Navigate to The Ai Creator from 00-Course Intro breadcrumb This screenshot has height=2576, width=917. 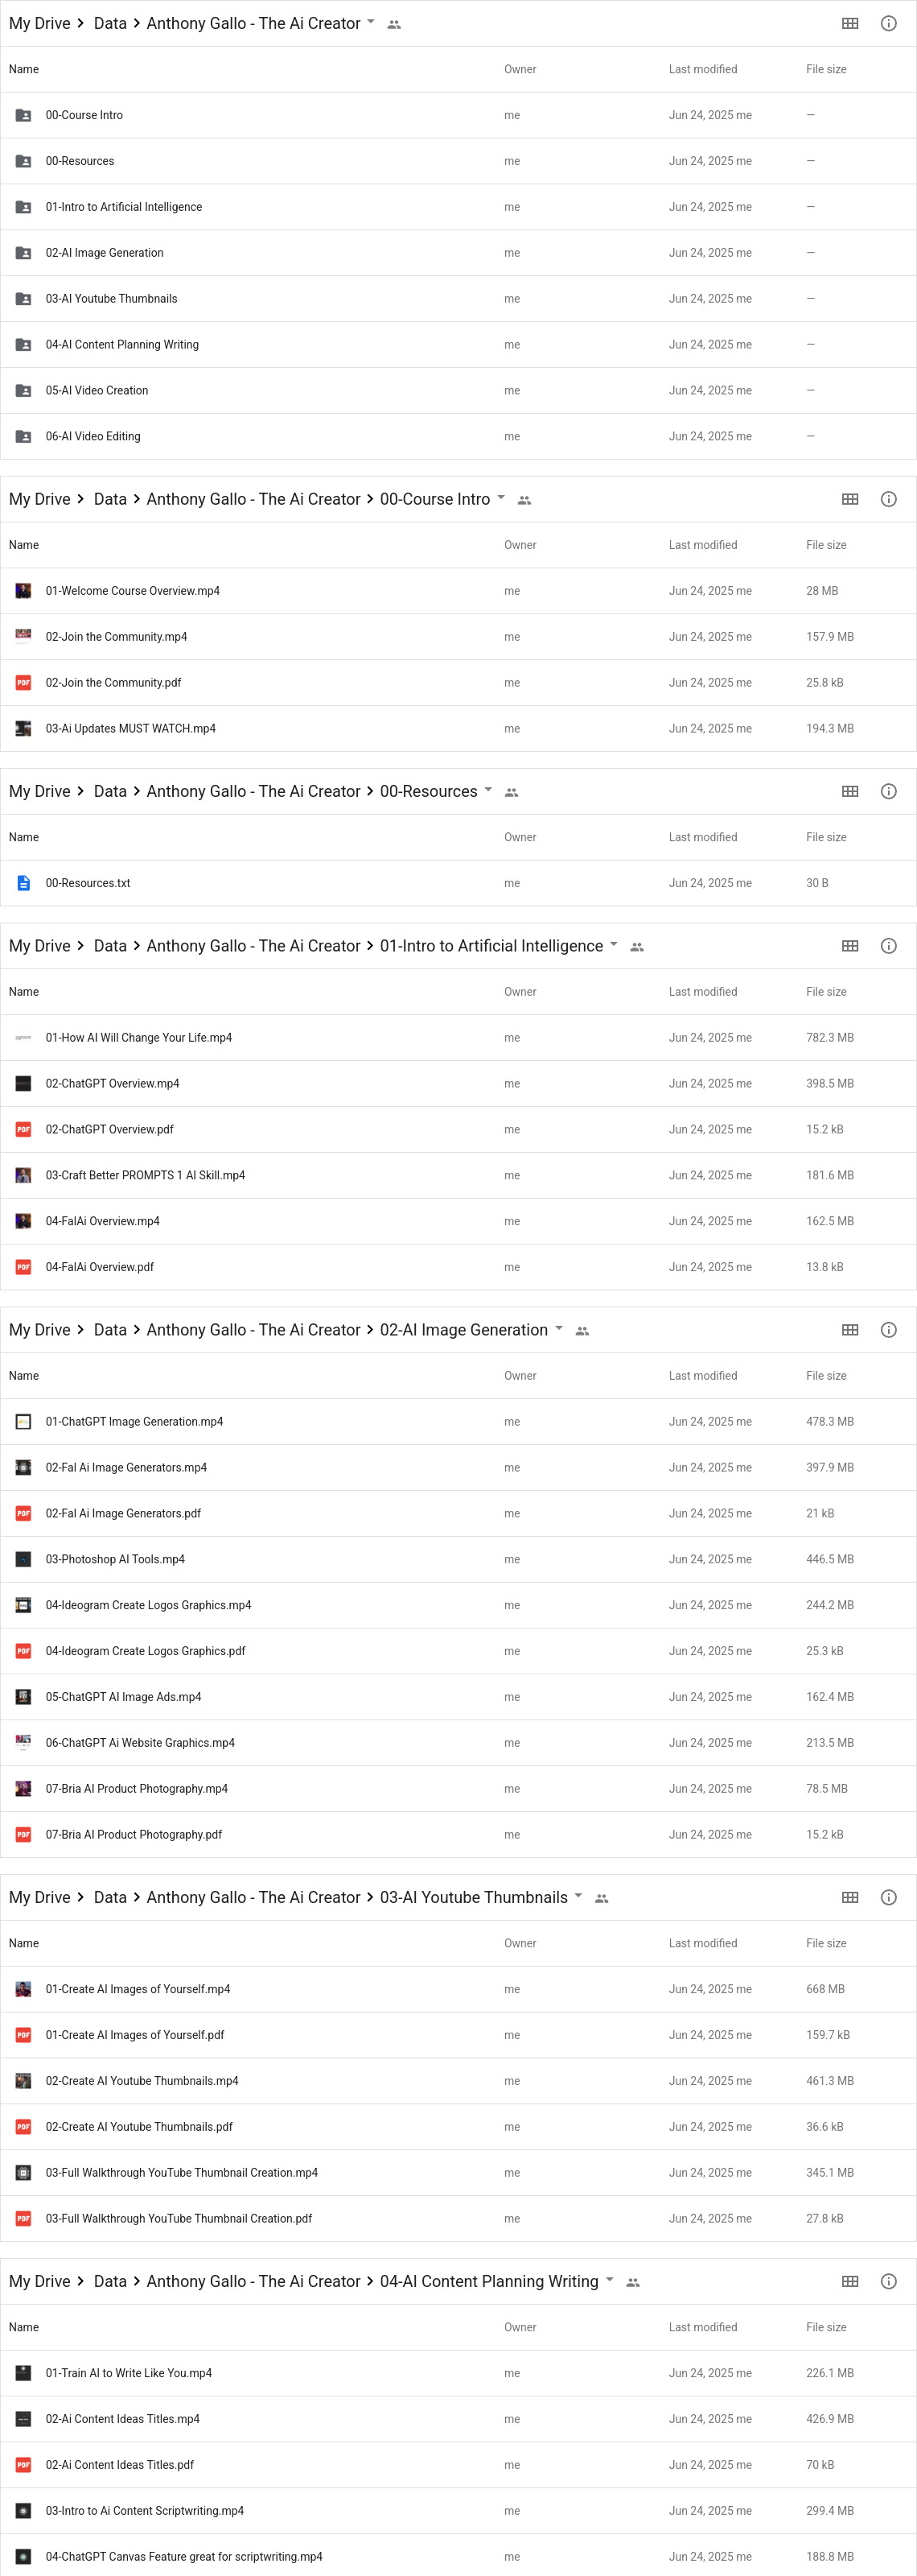pyautogui.click(x=253, y=499)
